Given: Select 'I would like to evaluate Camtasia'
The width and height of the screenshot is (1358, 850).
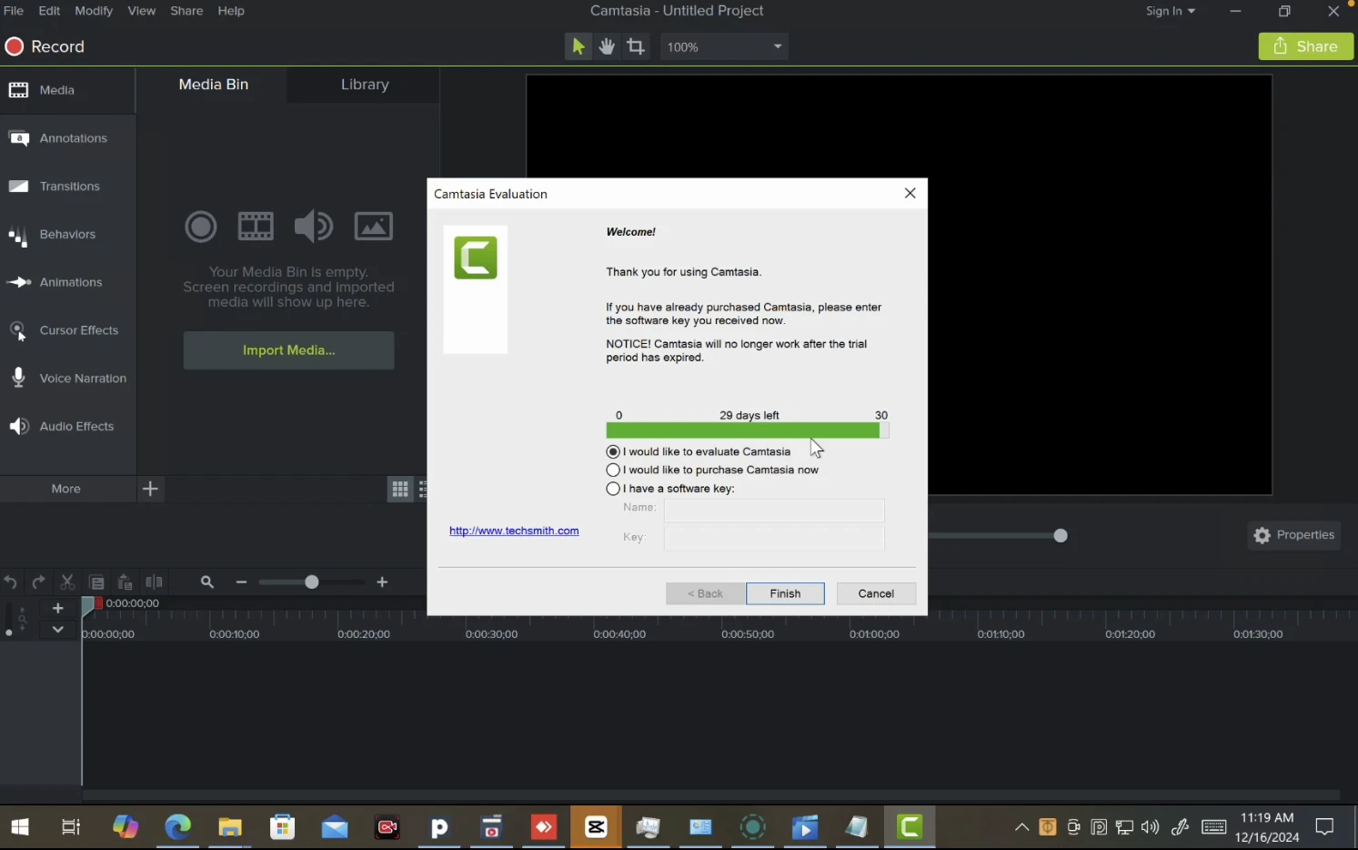Looking at the screenshot, I should [x=612, y=451].
